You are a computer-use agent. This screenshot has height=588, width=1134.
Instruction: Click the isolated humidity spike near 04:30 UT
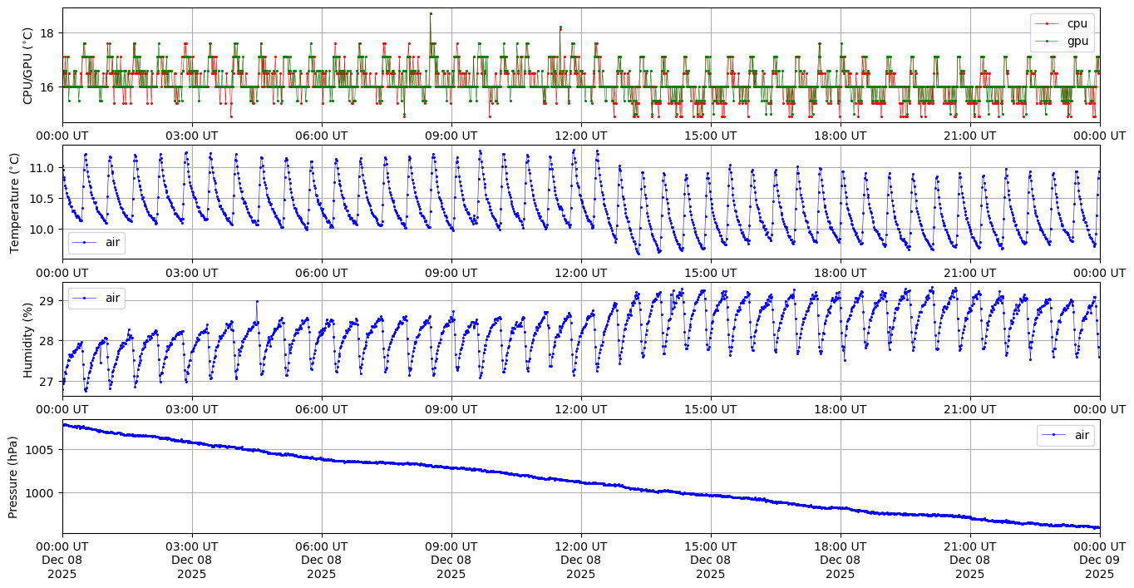pos(257,301)
